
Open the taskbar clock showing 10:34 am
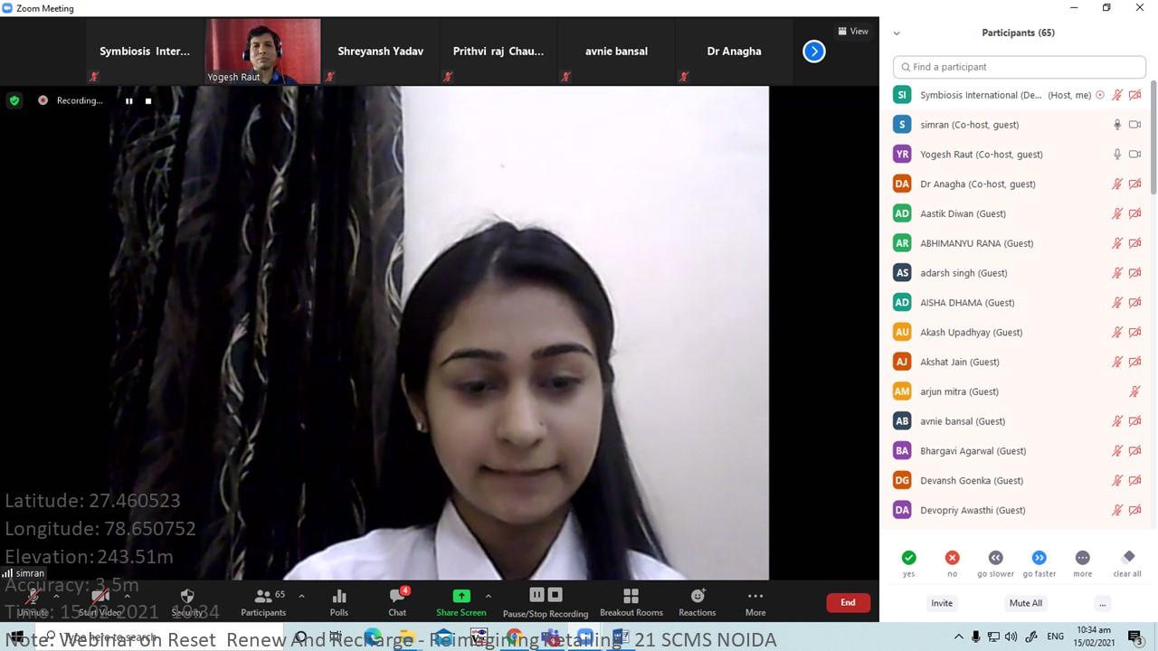1095,637
